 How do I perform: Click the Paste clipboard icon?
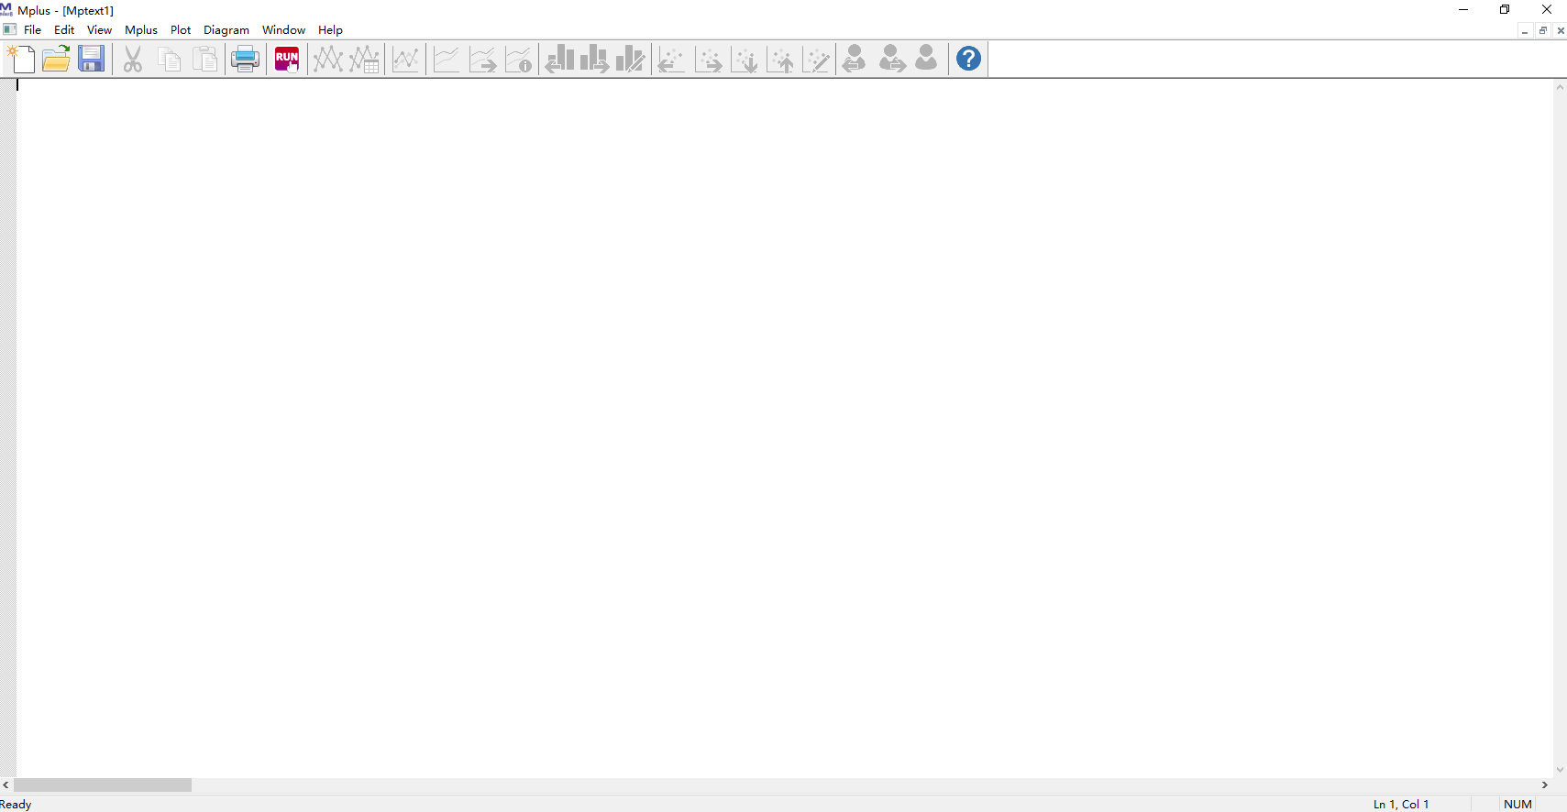206,59
